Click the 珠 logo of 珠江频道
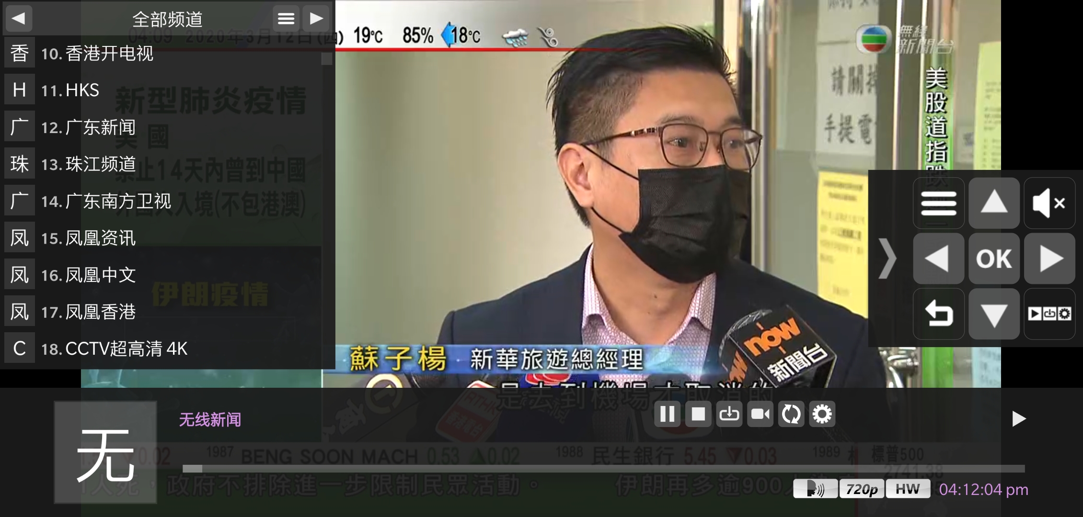The width and height of the screenshot is (1083, 517). tap(20, 164)
